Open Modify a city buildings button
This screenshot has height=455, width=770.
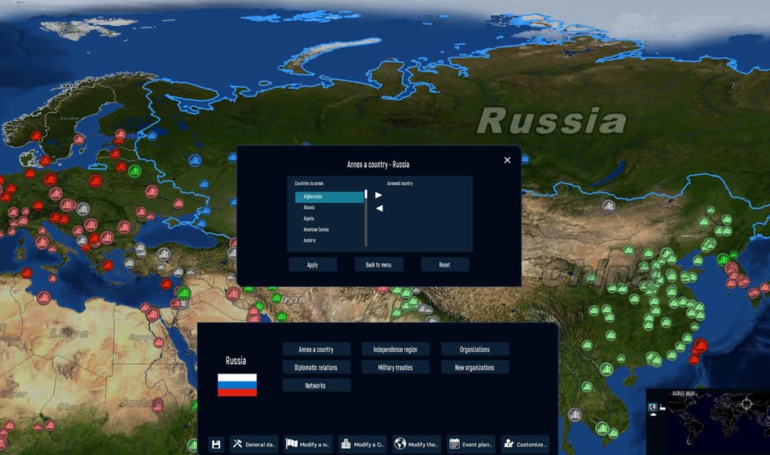(362, 444)
